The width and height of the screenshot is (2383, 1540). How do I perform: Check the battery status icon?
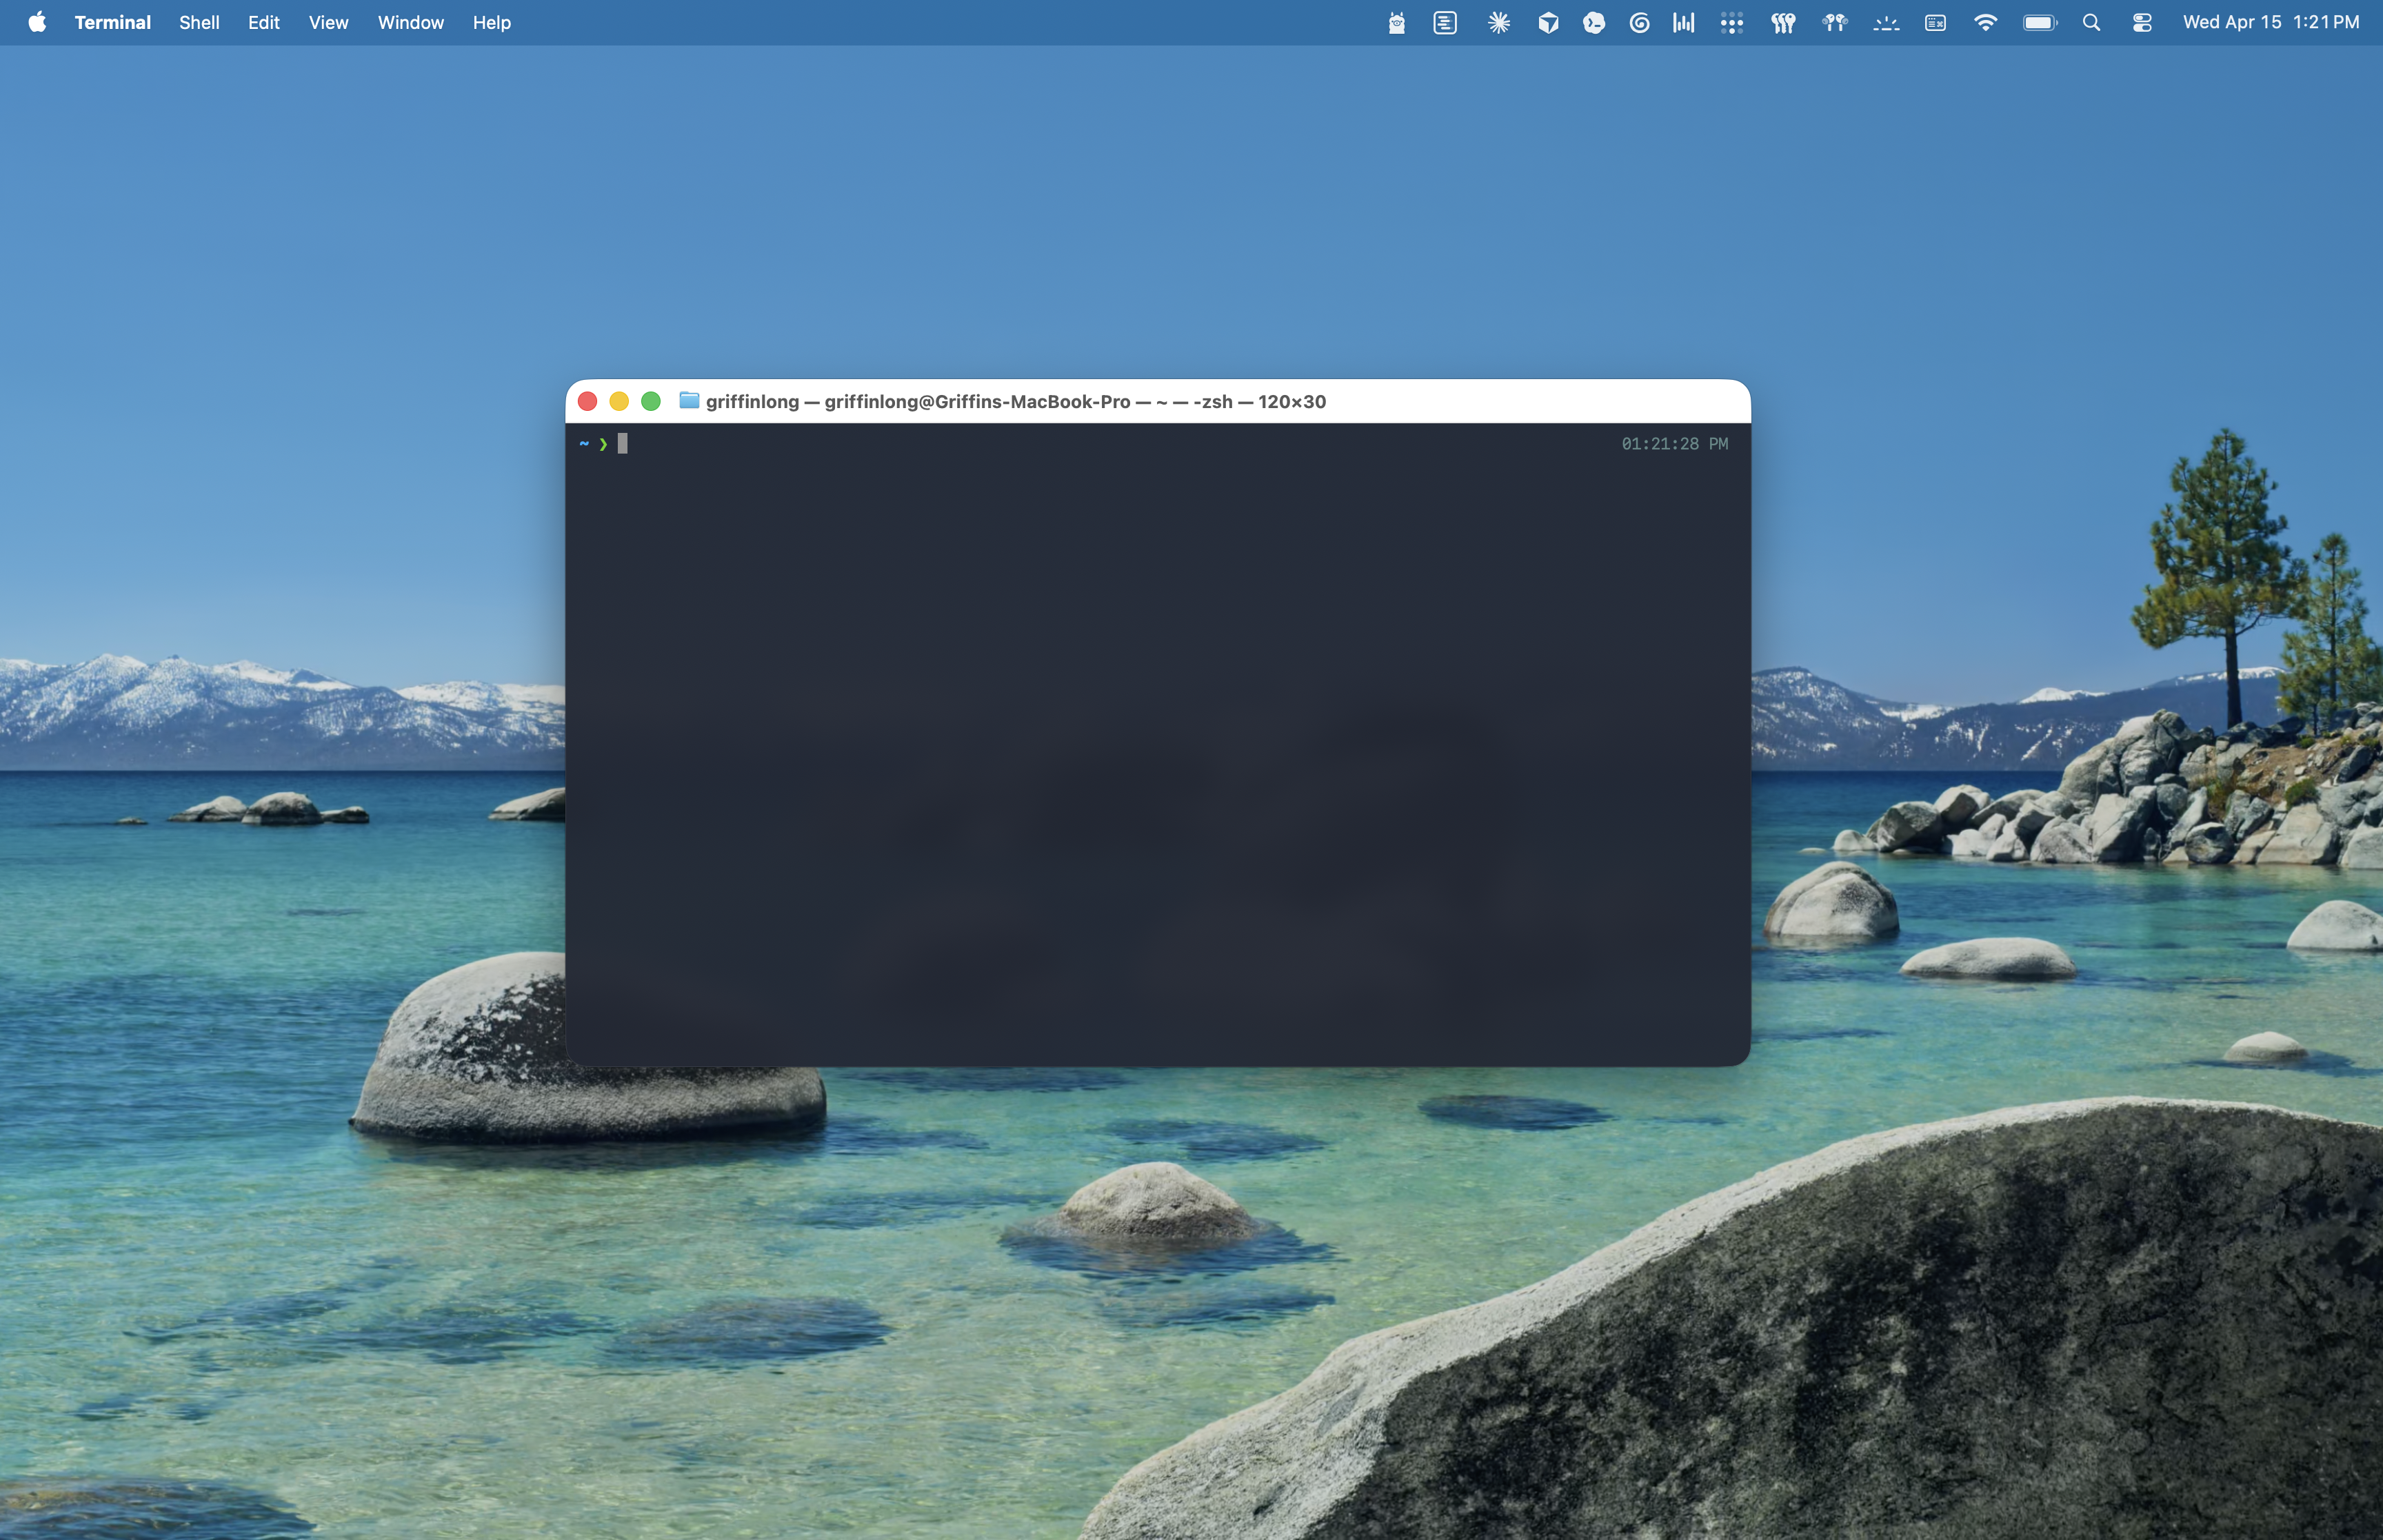tap(2040, 21)
